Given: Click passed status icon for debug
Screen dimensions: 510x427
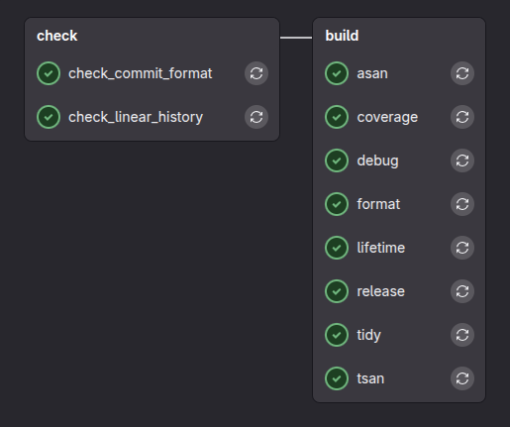Looking at the screenshot, I should pyautogui.click(x=337, y=160).
